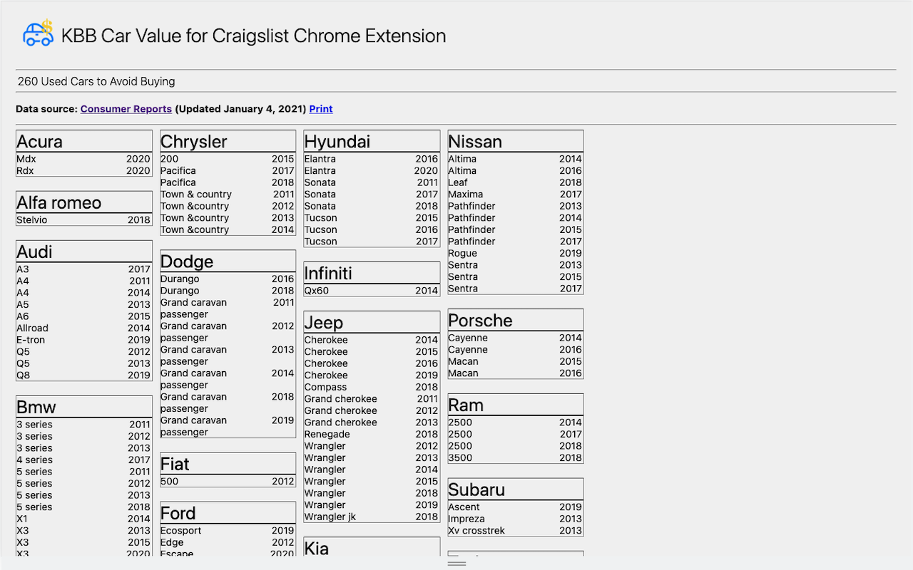Select the Ecosport 2019 row
The height and width of the screenshot is (570, 913).
(228, 531)
